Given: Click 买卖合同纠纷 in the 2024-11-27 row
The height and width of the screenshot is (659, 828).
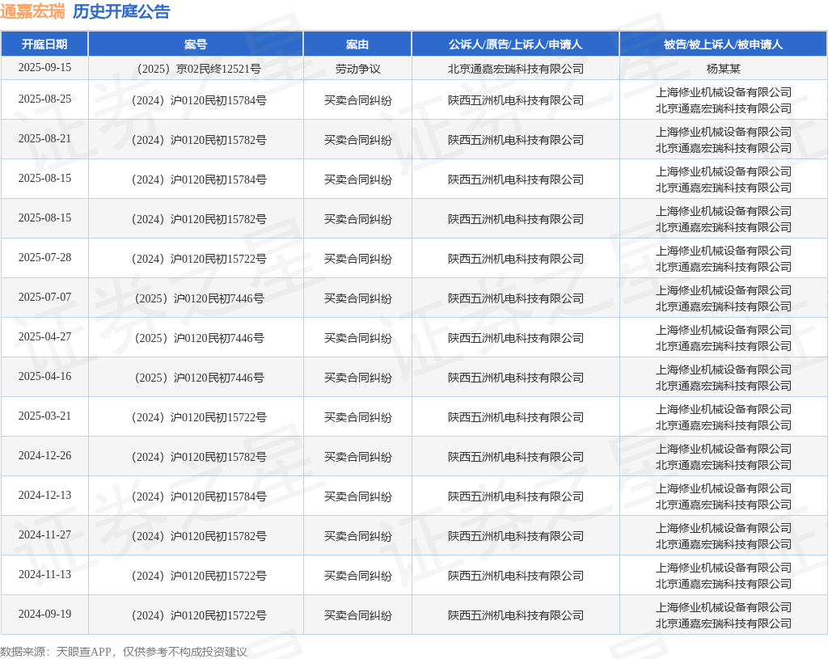Looking at the screenshot, I should (x=357, y=536).
